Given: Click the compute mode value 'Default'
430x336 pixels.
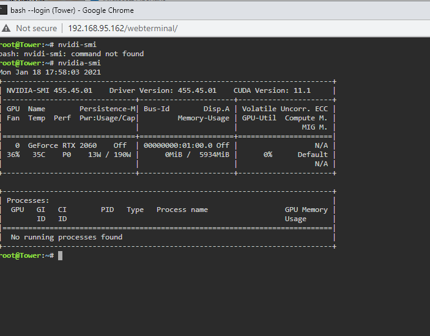Looking at the screenshot, I should (313, 155).
